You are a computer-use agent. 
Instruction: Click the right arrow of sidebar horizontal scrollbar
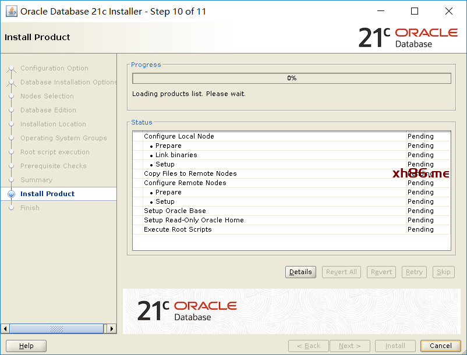coord(112,329)
